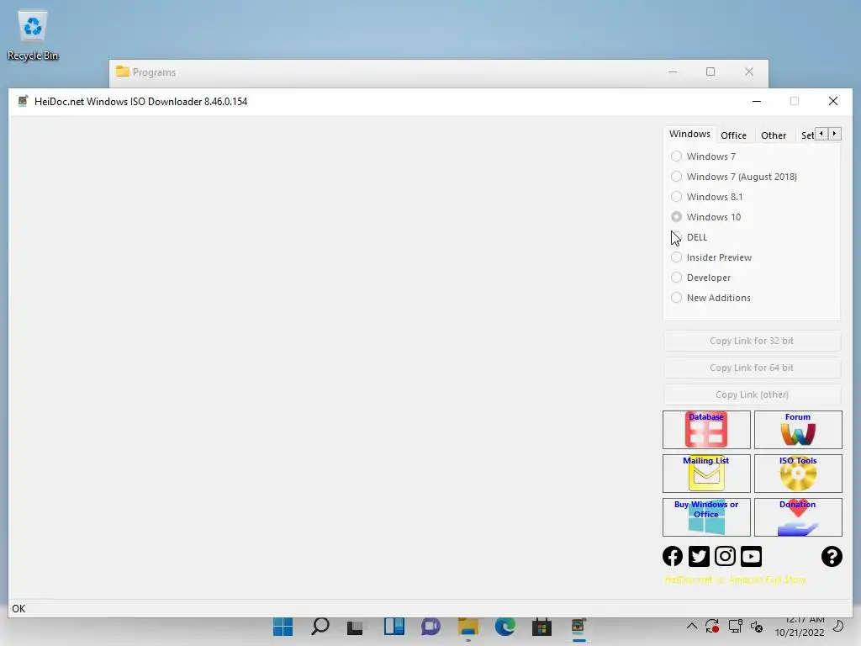Click Copy Link for 64 bit

[752, 368]
